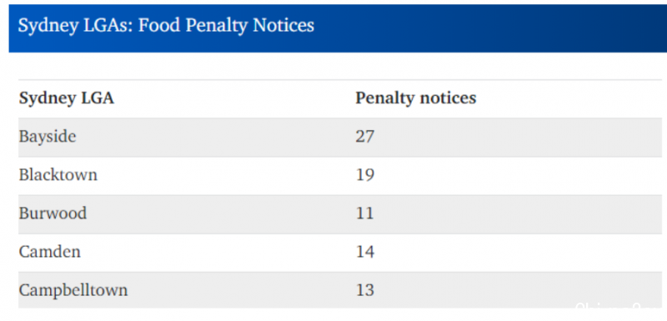Click the Bayside value 27
This screenshot has height=321, width=667.
point(365,137)
